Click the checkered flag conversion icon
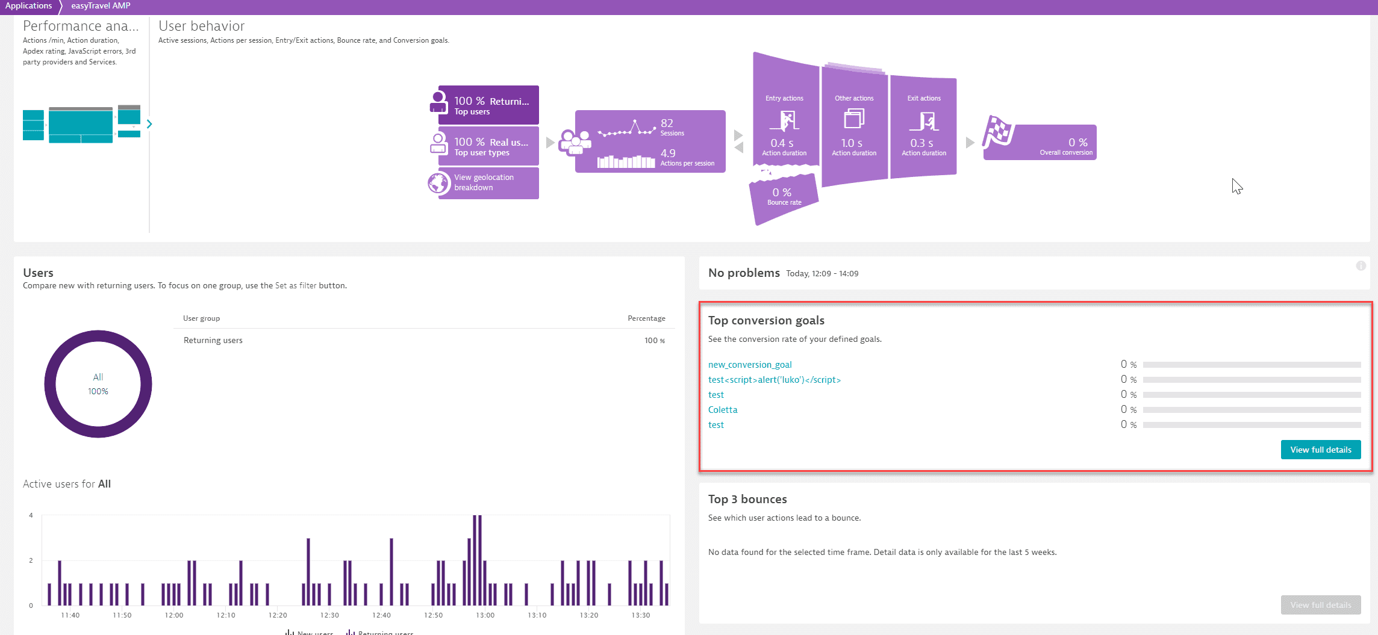1378x635 pixels. (x=998, y=131)
